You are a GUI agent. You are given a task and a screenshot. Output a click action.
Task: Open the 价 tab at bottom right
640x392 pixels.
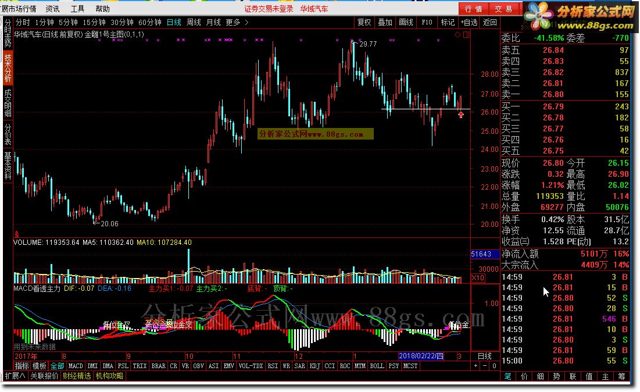[524, 376]
